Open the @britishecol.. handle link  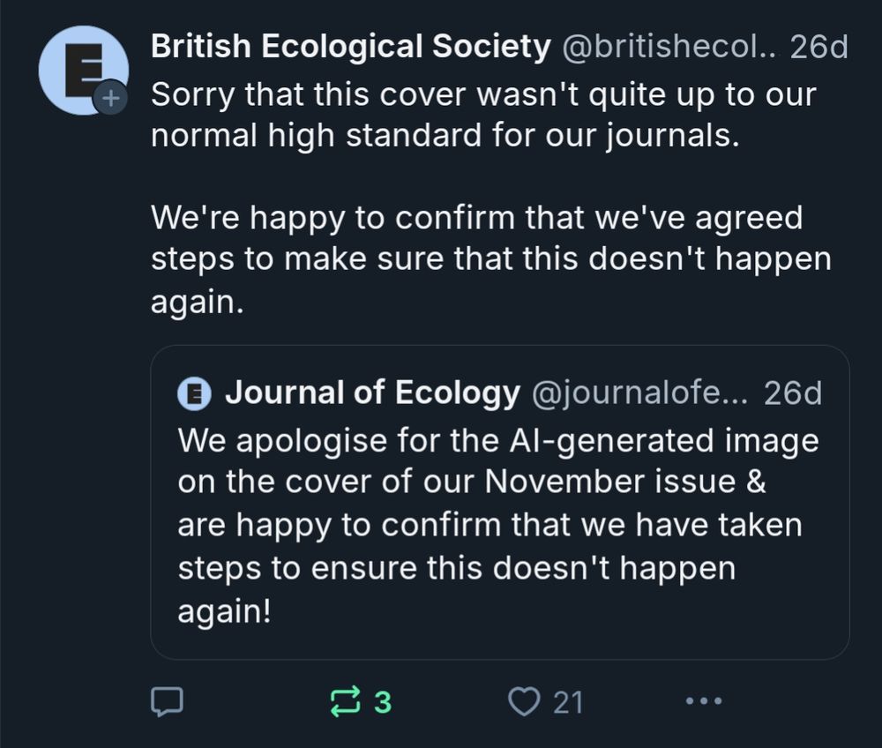tap(669, 48)
